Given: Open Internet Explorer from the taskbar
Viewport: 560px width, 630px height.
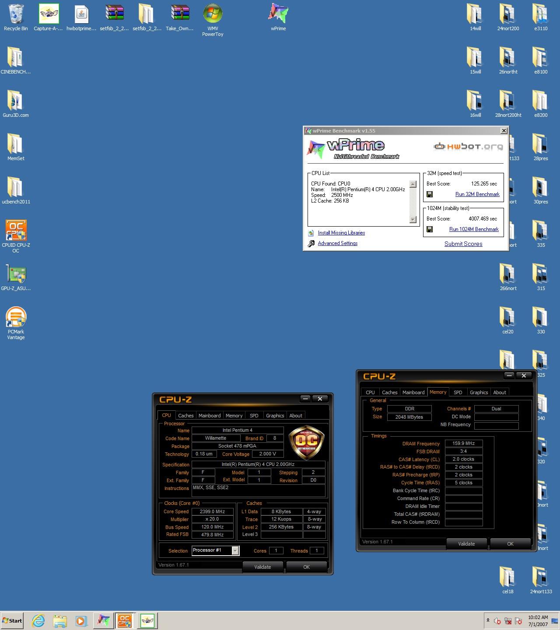Looking at the screenshot, I should pos(38,620).
